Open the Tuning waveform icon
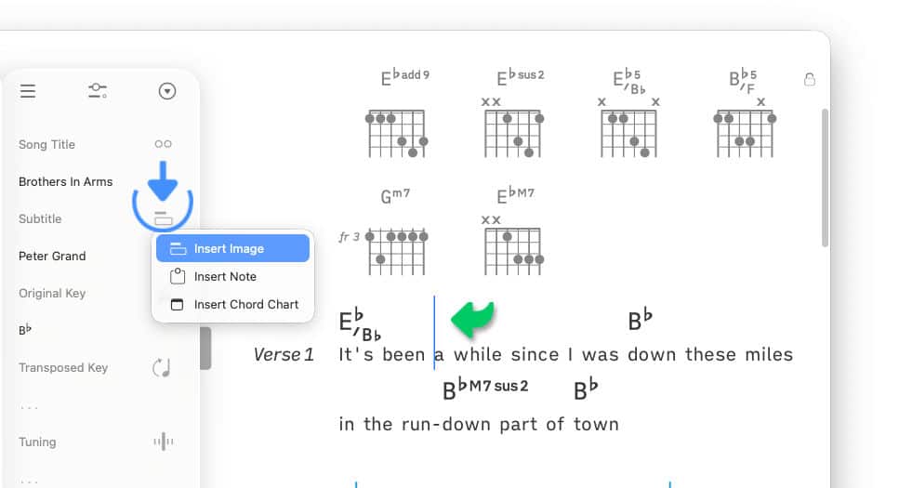Viewport: 899px width, 488px height. [164, 442]
